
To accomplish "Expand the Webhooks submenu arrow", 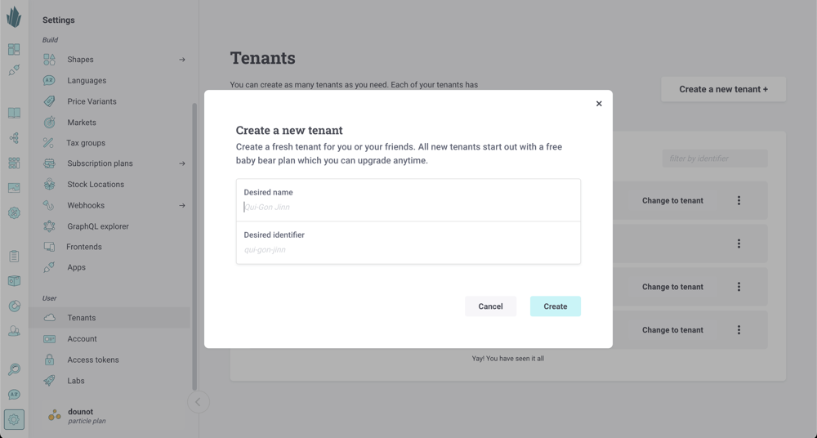I will click(182, 205).
